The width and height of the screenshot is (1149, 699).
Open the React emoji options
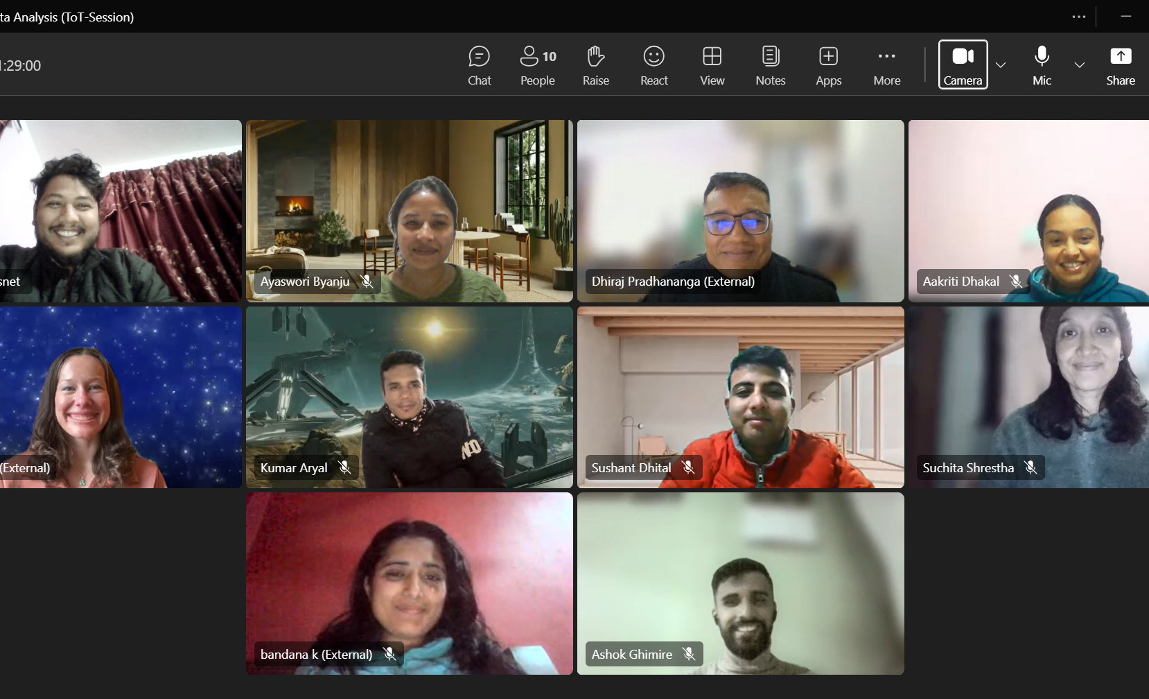pos(654,65)
